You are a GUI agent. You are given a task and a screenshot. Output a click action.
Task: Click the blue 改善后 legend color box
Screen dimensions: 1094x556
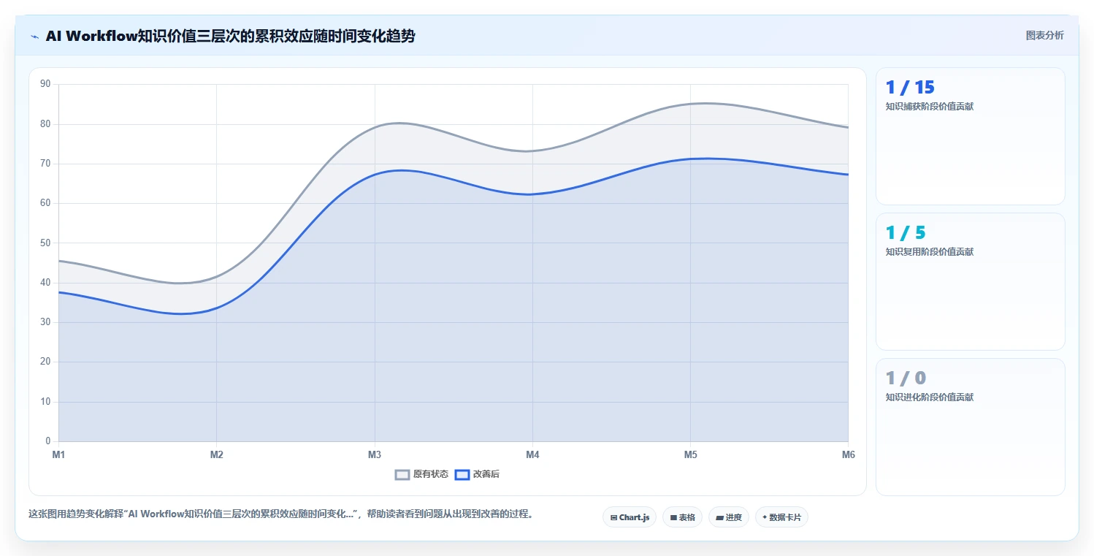pyautogui.click(x=462, y=474)
